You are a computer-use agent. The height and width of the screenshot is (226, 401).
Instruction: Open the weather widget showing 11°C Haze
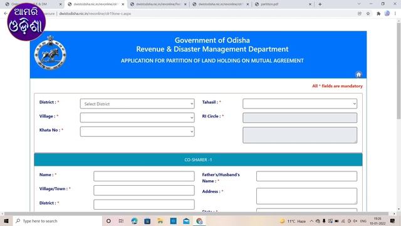[293, 221]
